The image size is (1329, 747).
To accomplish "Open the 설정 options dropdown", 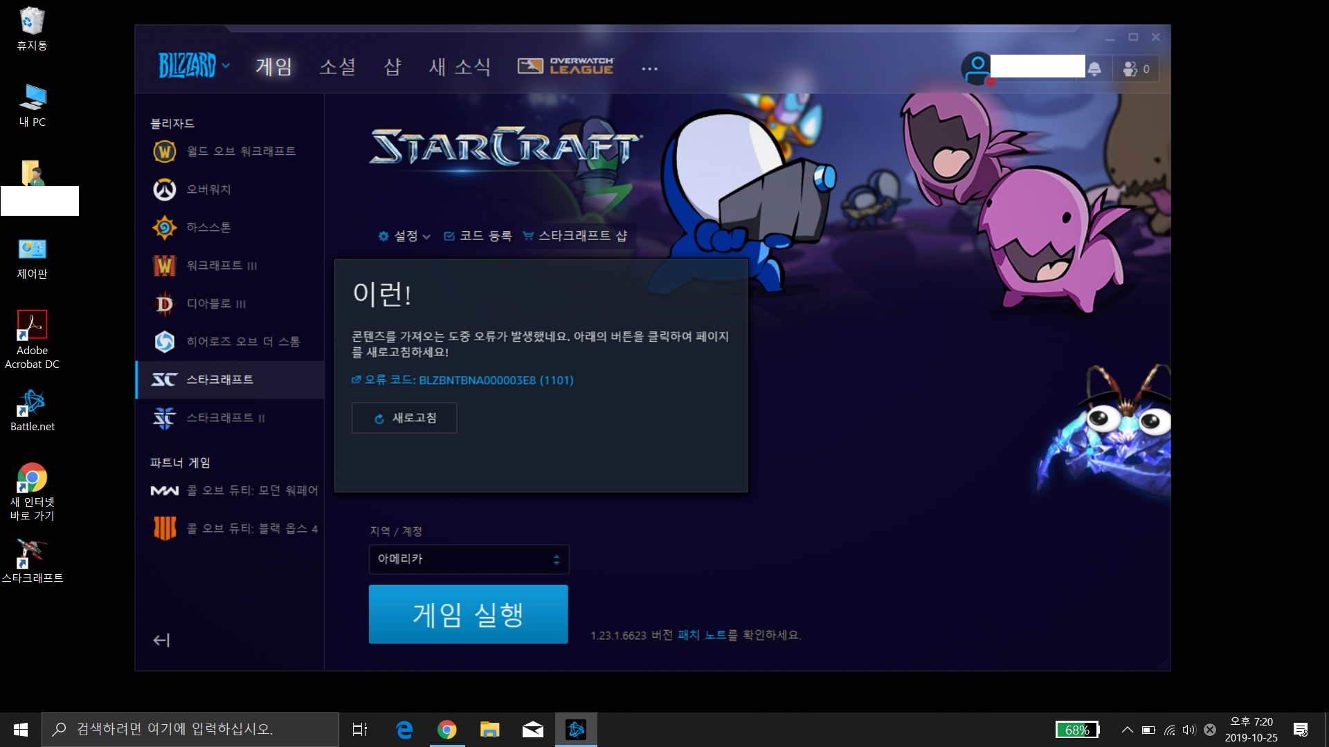I will tap(405, 237).
